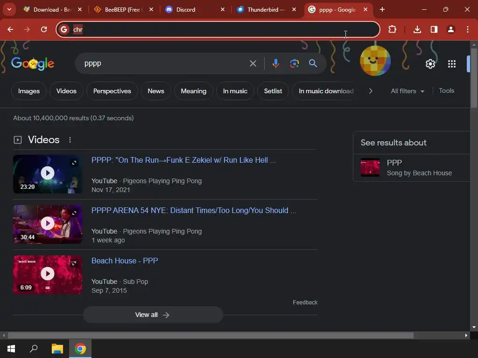Viewport: 478px width, 358px height.
Task: Open the Google apps grid
Action: click(x=451, y=63)
